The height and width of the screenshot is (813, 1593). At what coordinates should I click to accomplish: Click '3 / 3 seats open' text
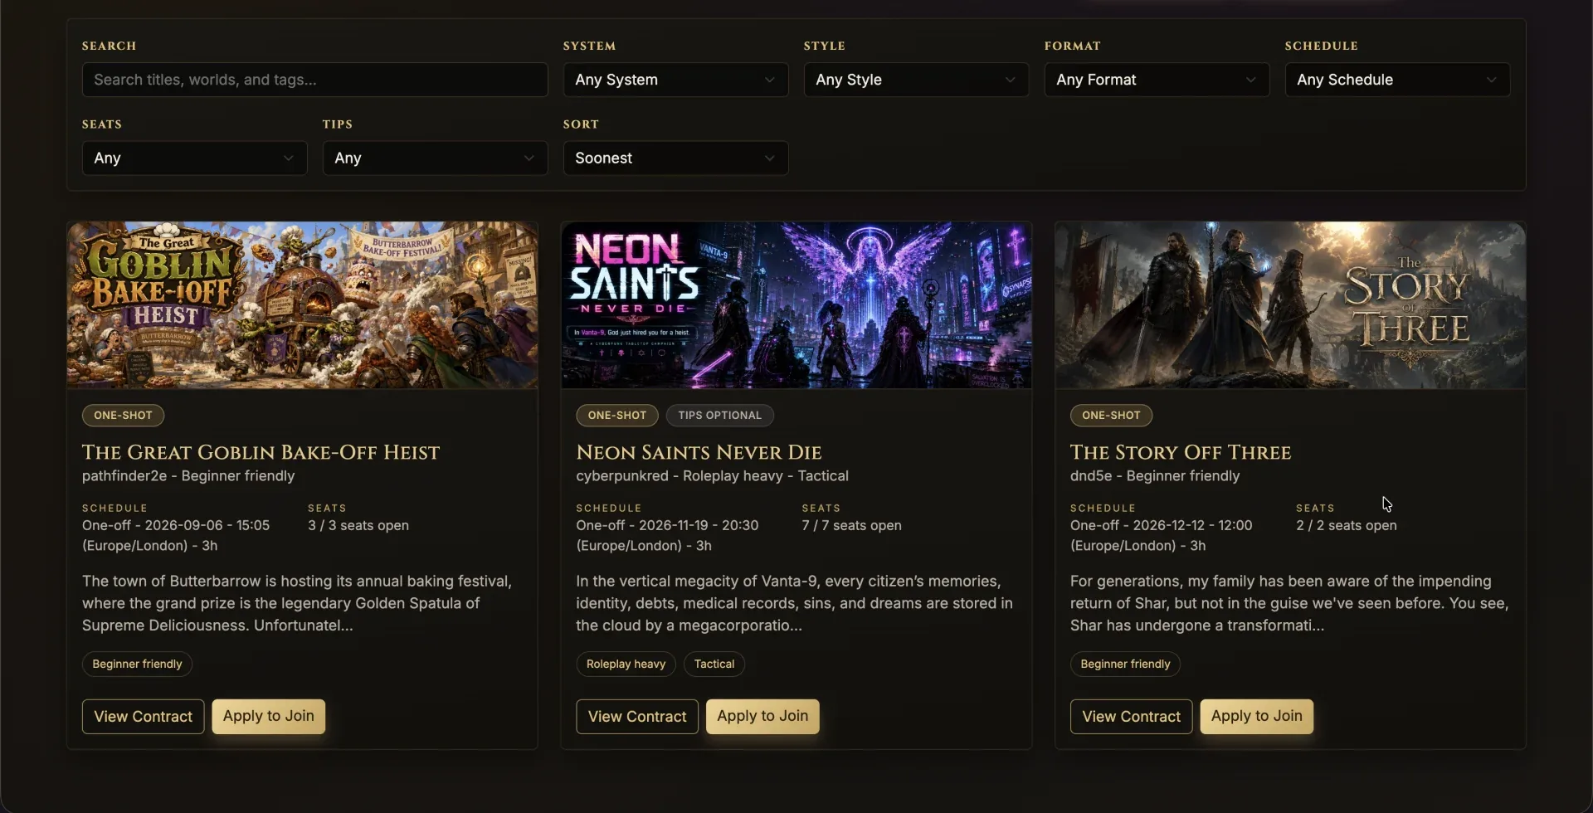pos(358,526)
